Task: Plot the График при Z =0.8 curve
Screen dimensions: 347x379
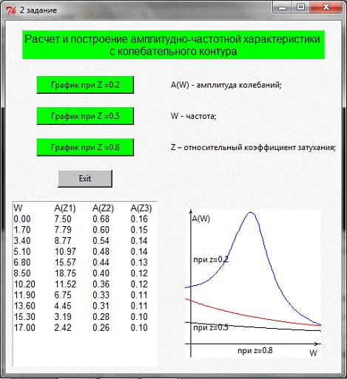Action: coord(85,147)
